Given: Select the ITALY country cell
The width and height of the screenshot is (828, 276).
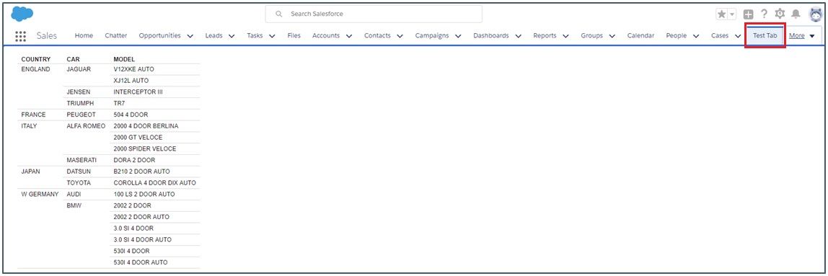Looking at the screenshot, I should click(29, 126).
